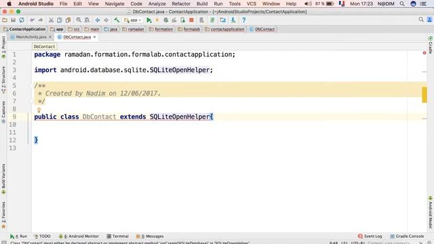Screen dimensions: 434x244
Task: Open the Event Log panel
Action: (370, 237)
